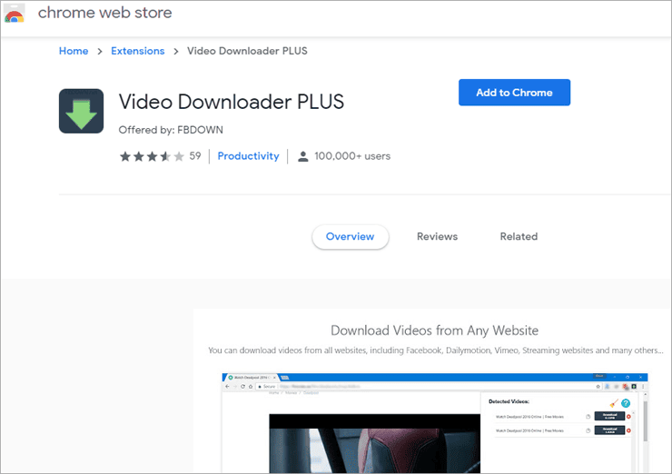Click the description text about Facebook, Dailymotion, Vimeo

435,351
